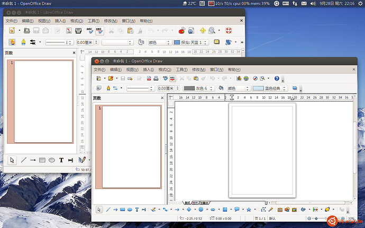Viewport: 365px width, 228px height.
Task: Click the Print icon in LibreOffice toolbar
Action: coord(78,31)
